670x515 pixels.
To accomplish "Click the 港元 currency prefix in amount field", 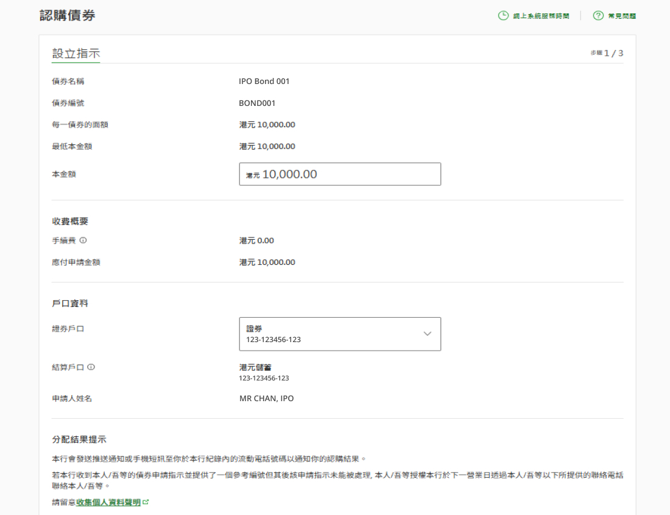I will click(x=253, y=175).
